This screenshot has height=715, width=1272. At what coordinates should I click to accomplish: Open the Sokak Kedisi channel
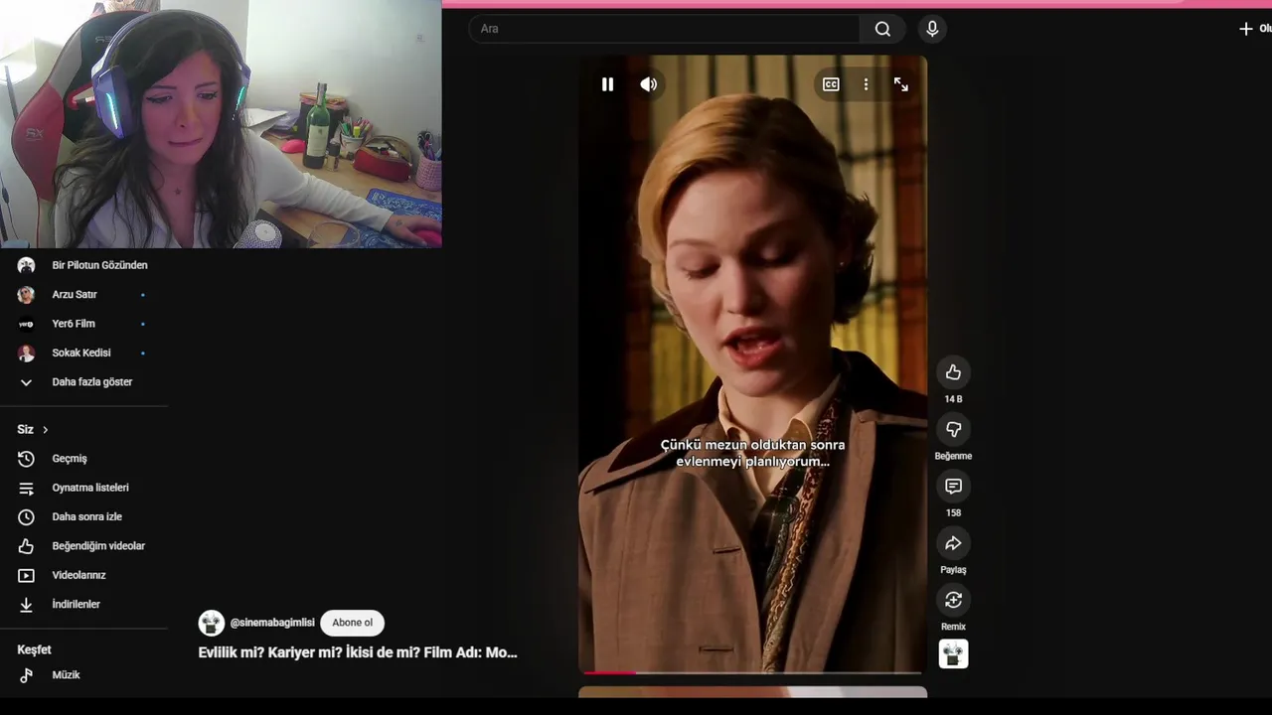pos(83,353)
